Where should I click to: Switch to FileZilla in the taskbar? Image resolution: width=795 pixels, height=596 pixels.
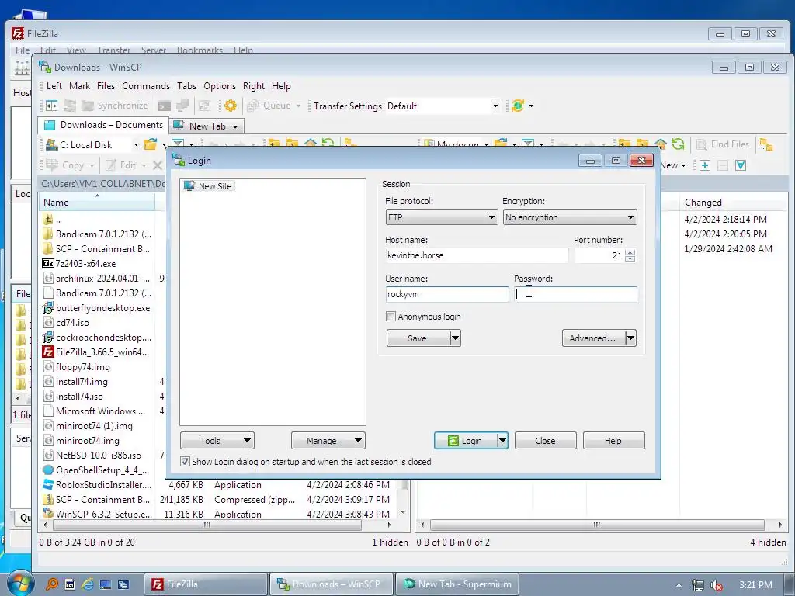[x=206, y=584]
